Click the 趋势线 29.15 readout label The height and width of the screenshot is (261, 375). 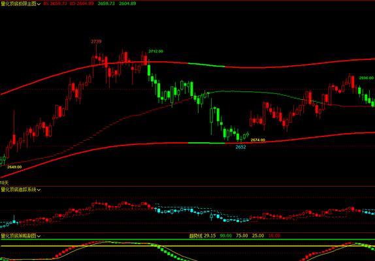(203, 236)
